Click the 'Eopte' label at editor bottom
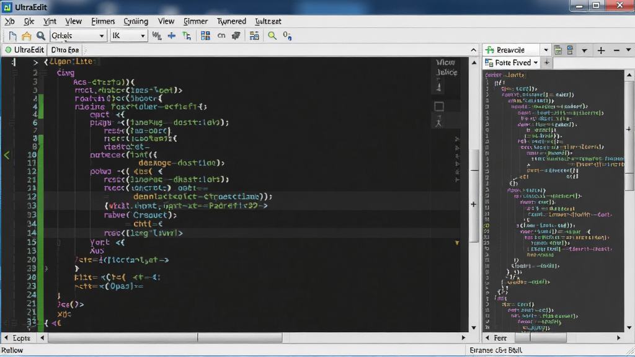The image size is (635, 357). [22, 338]
